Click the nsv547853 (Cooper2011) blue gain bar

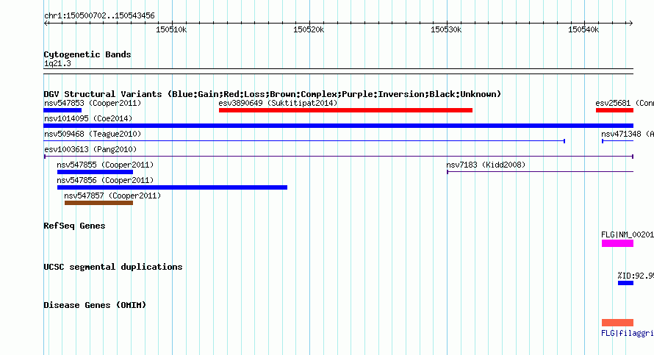pos(62,110)
